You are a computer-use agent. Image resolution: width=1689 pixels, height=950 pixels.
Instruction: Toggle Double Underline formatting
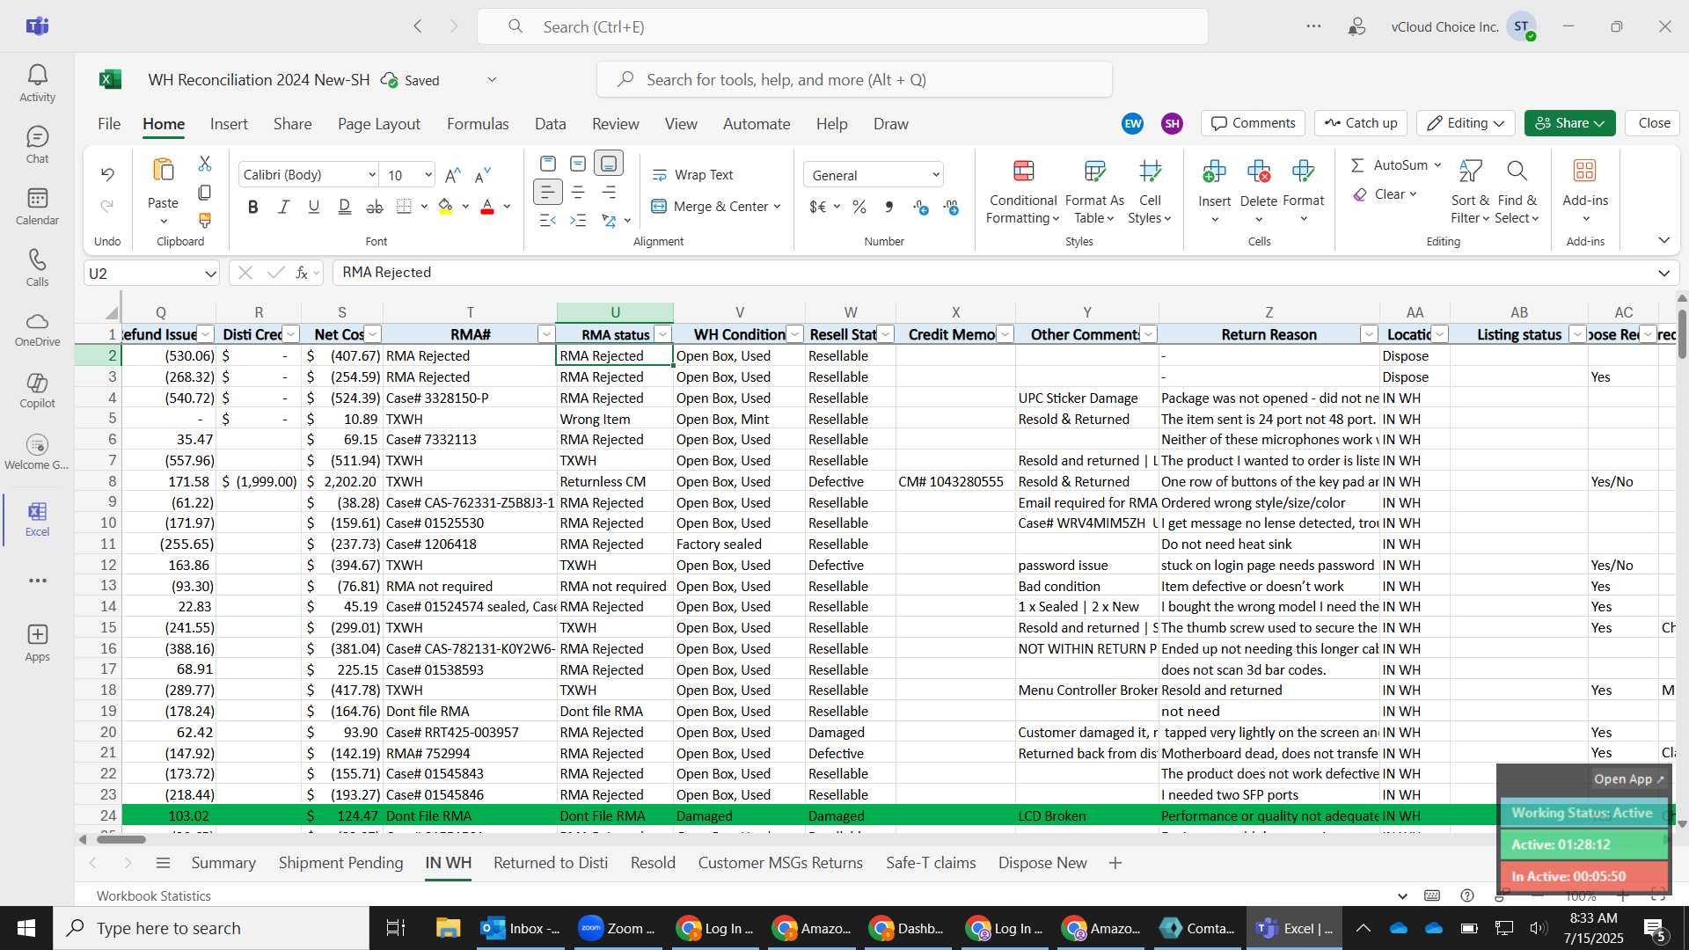pos(345,207)
